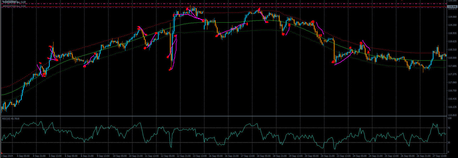Click price scale value 116.125
Image resolution: width=458 pixels, height=158 pixels.
point(452,107)
